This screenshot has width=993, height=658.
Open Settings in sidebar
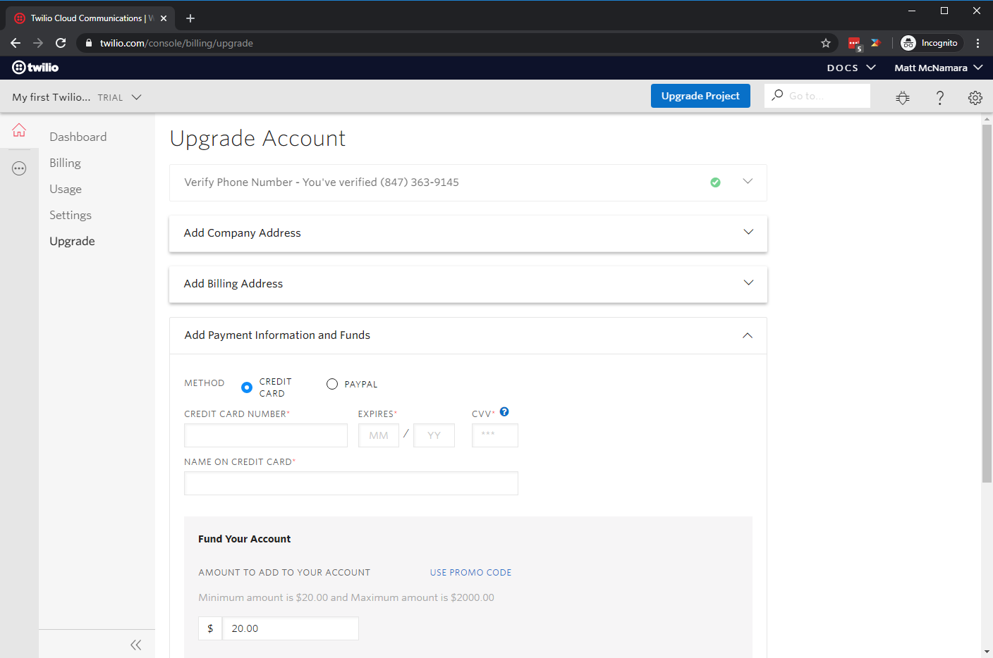(x=71, y=215)
